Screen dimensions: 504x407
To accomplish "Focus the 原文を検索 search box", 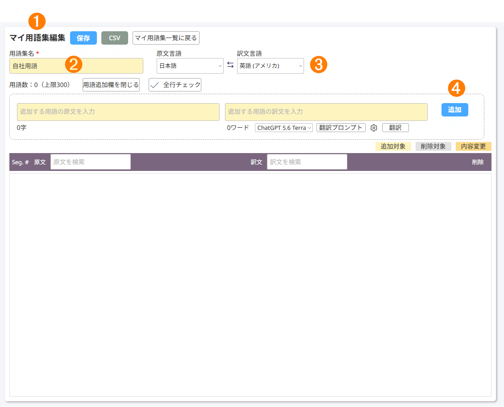I will pyautogui.click(x=91, y=162).
